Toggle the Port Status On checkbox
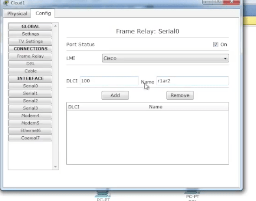This screenshot has width=256, height=201. pos(216,44)
